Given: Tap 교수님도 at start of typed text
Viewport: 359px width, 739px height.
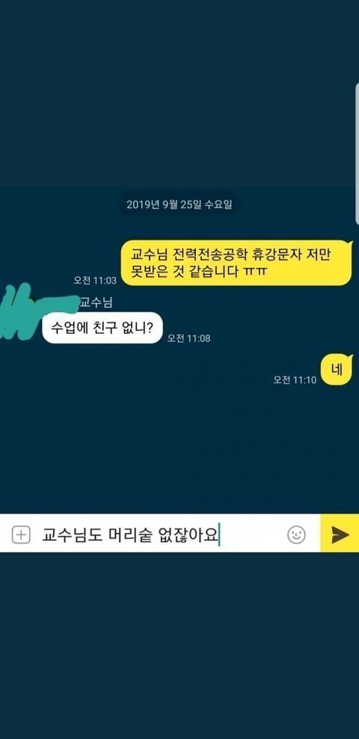Looking at the screenshot, I should pos(72,535).
